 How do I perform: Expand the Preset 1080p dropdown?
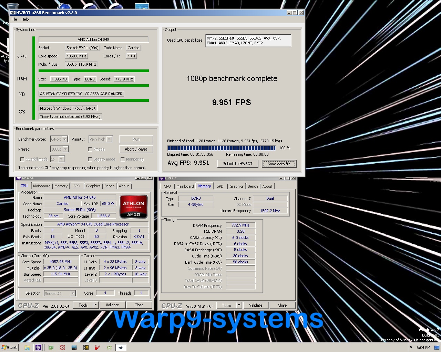[x=59, y=149]
